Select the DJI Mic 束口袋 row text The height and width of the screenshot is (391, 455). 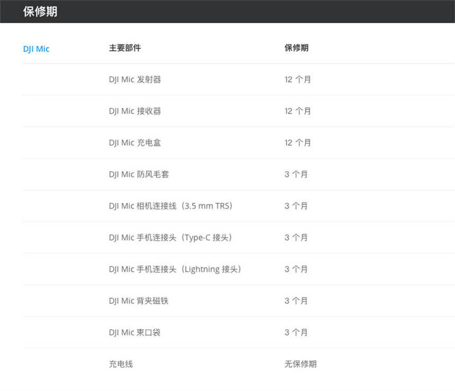click(134, 332)
